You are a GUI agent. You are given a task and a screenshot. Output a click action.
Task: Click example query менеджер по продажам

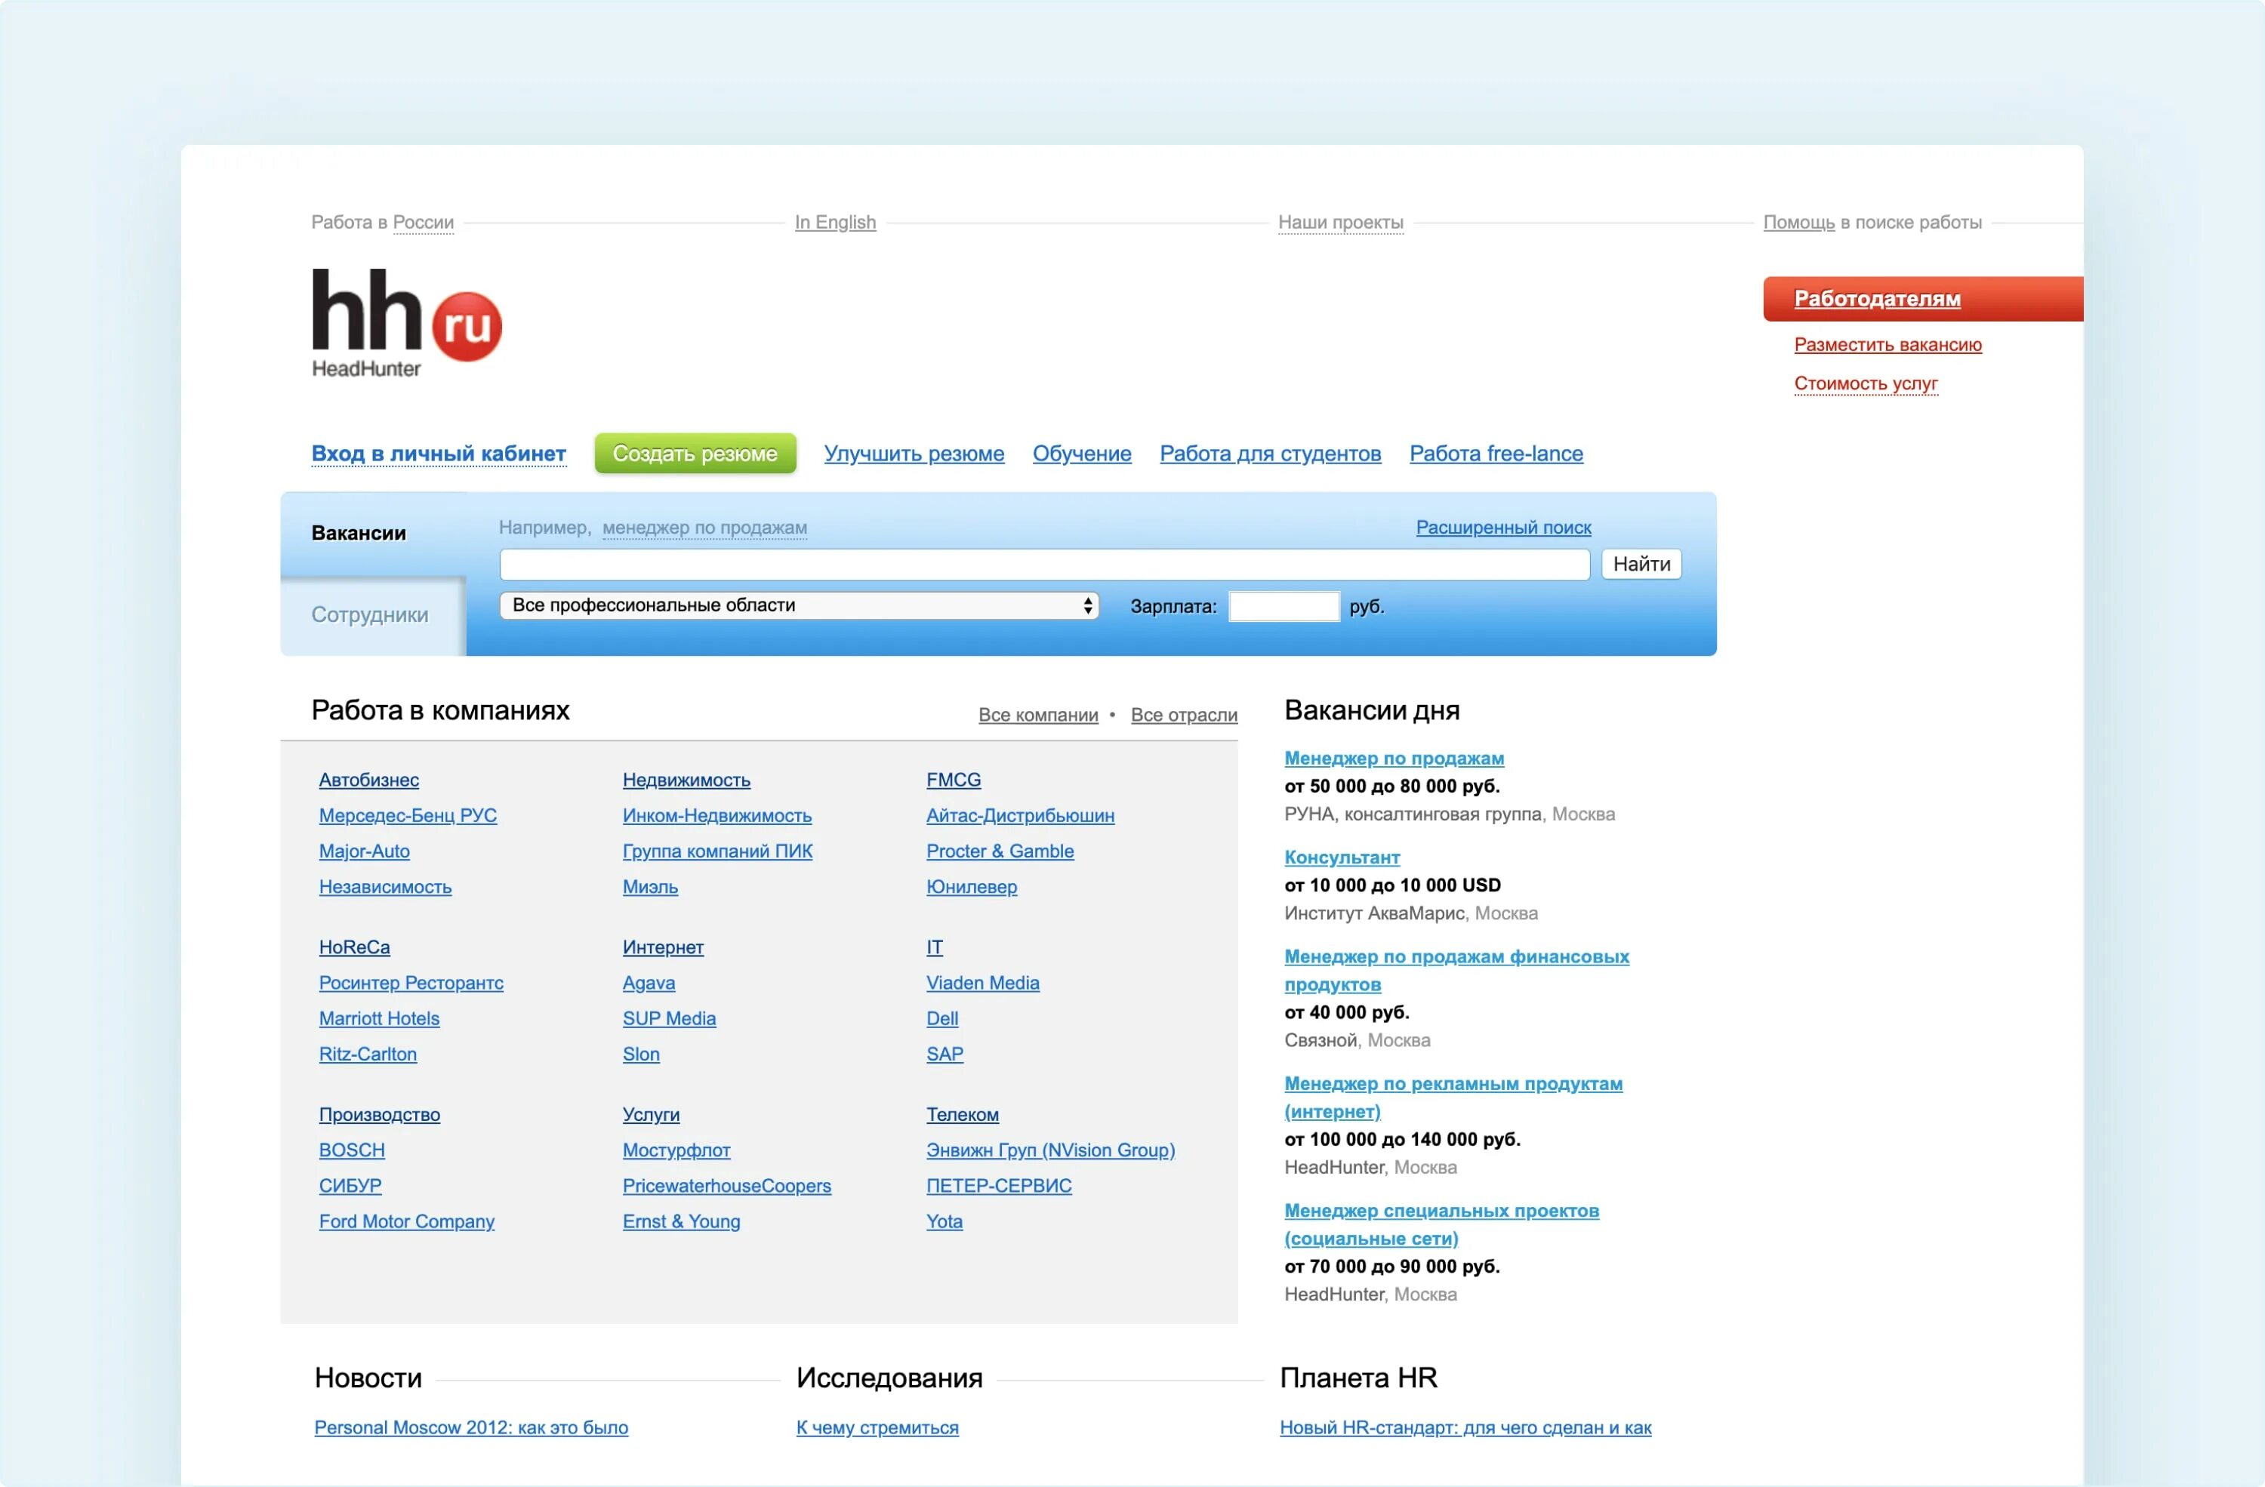pos(704,527)
